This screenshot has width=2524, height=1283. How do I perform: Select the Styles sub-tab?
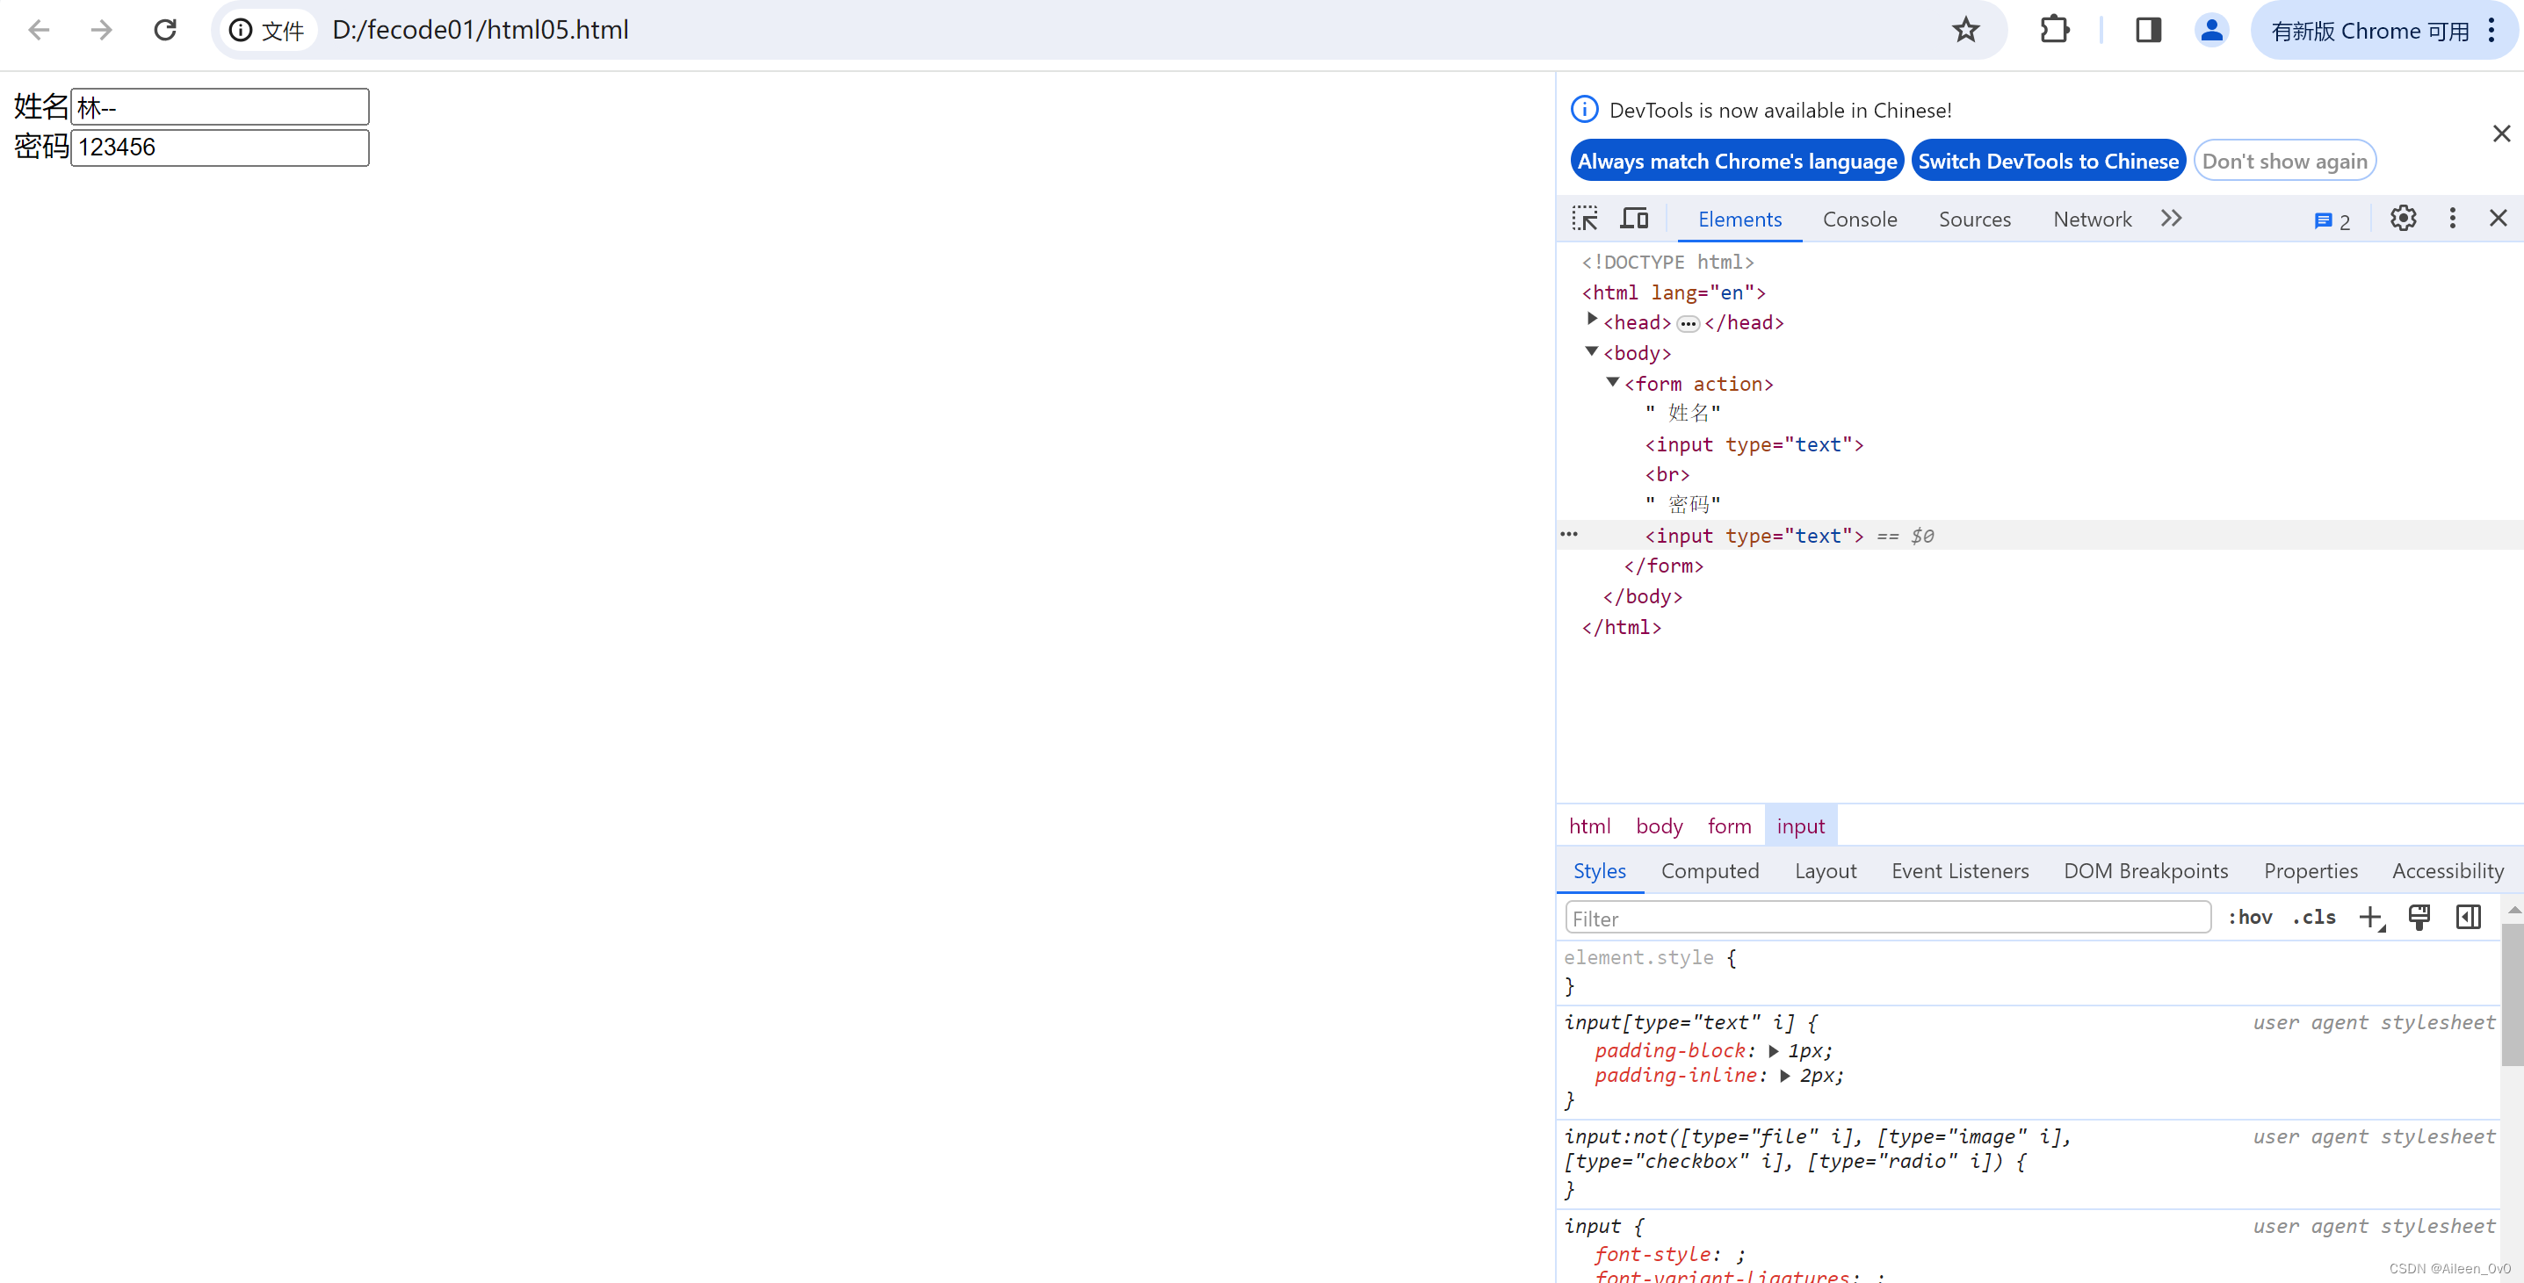tap(1599, 870)
